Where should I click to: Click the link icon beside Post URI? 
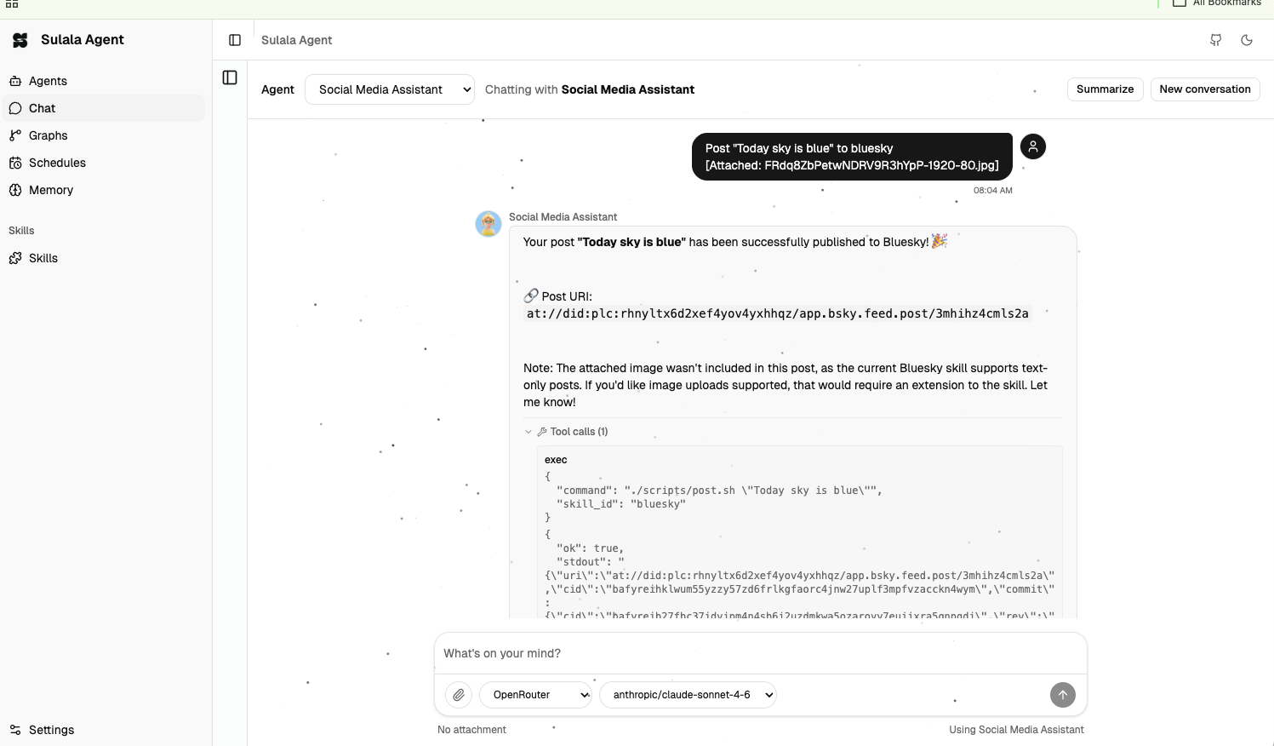pos(531,296)
